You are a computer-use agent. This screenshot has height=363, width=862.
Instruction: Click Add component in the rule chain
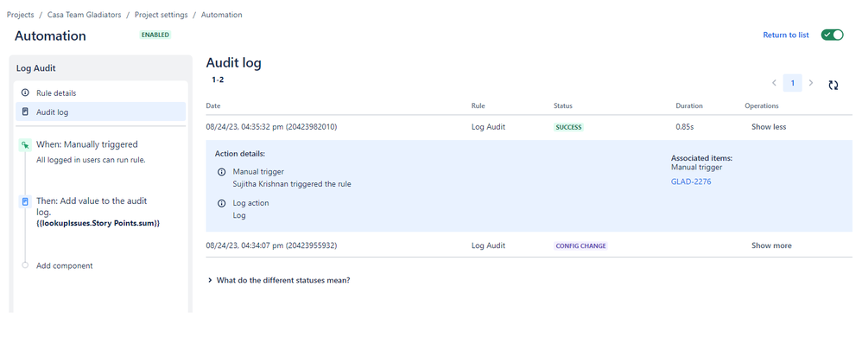point(64,265)
